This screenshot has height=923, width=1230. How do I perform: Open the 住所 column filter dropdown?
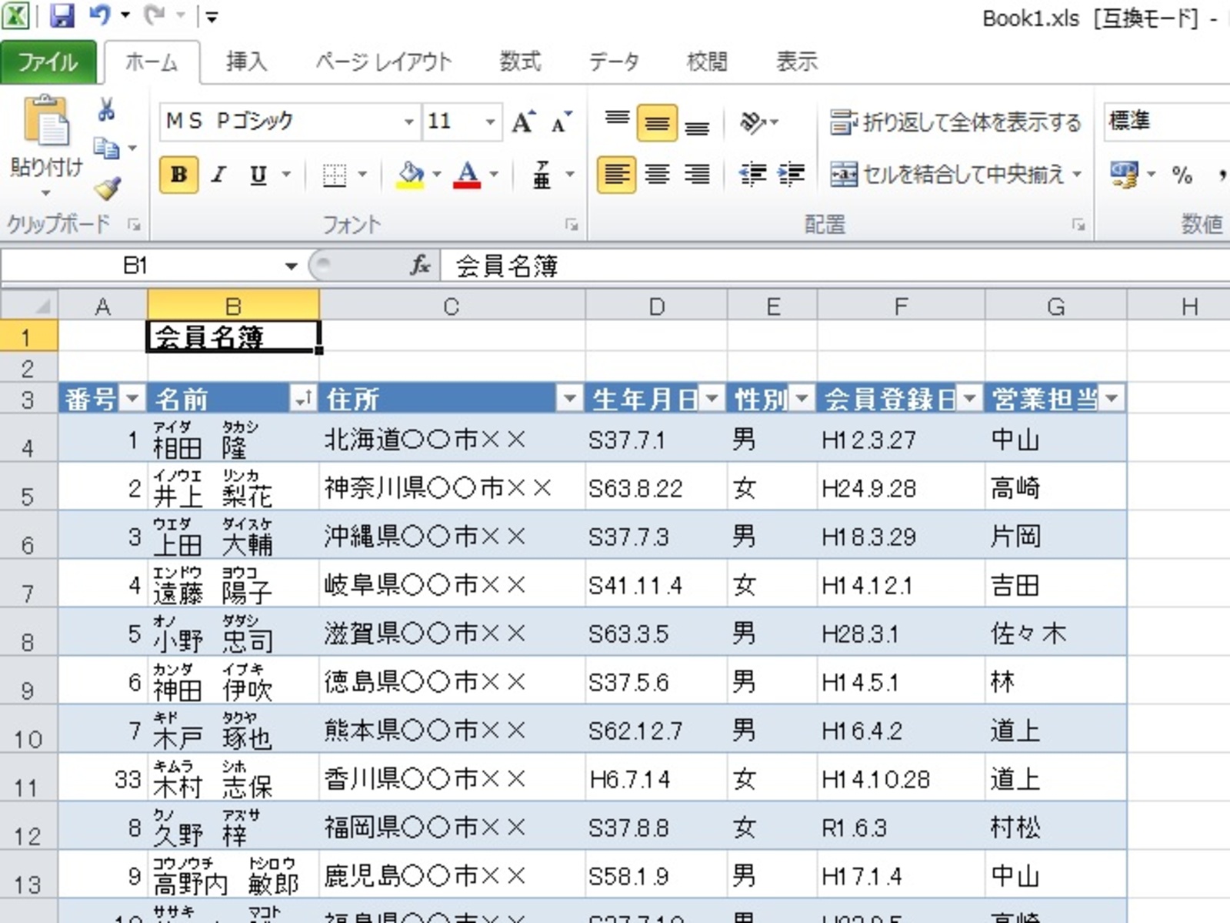(569, 399)
